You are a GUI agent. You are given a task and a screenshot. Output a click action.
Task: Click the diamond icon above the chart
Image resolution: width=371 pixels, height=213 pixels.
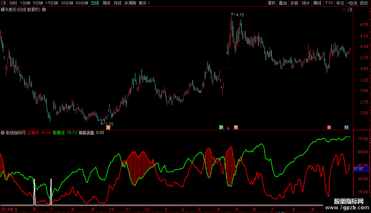tap(344, 10)
